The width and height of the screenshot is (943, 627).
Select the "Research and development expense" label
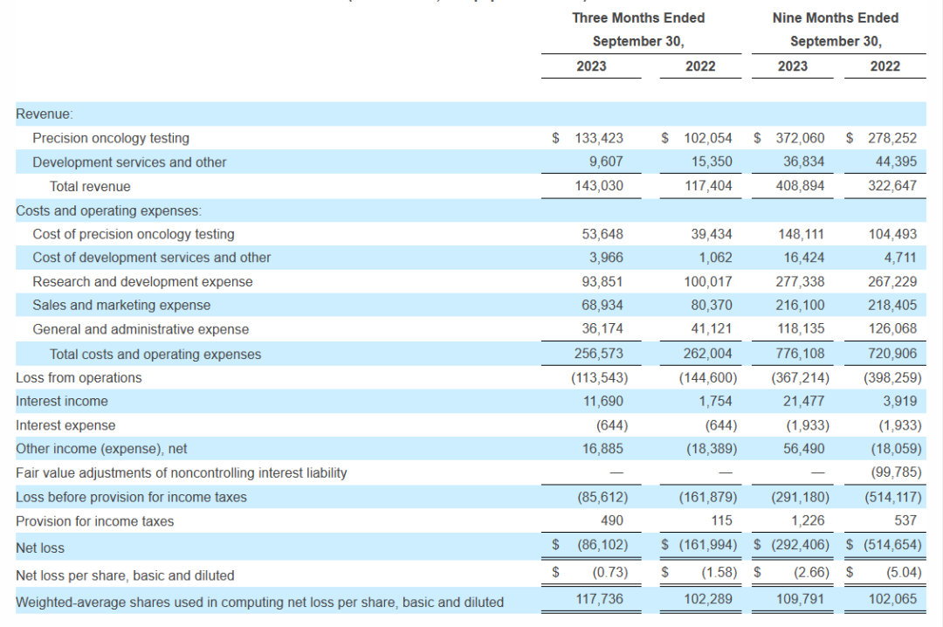click(142, 281)
